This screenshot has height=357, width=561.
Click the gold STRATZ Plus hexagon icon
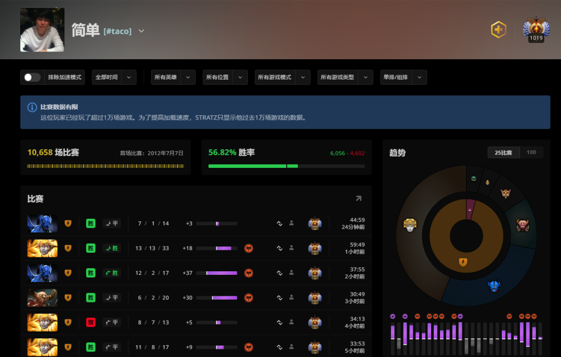(x=498, y=30)
